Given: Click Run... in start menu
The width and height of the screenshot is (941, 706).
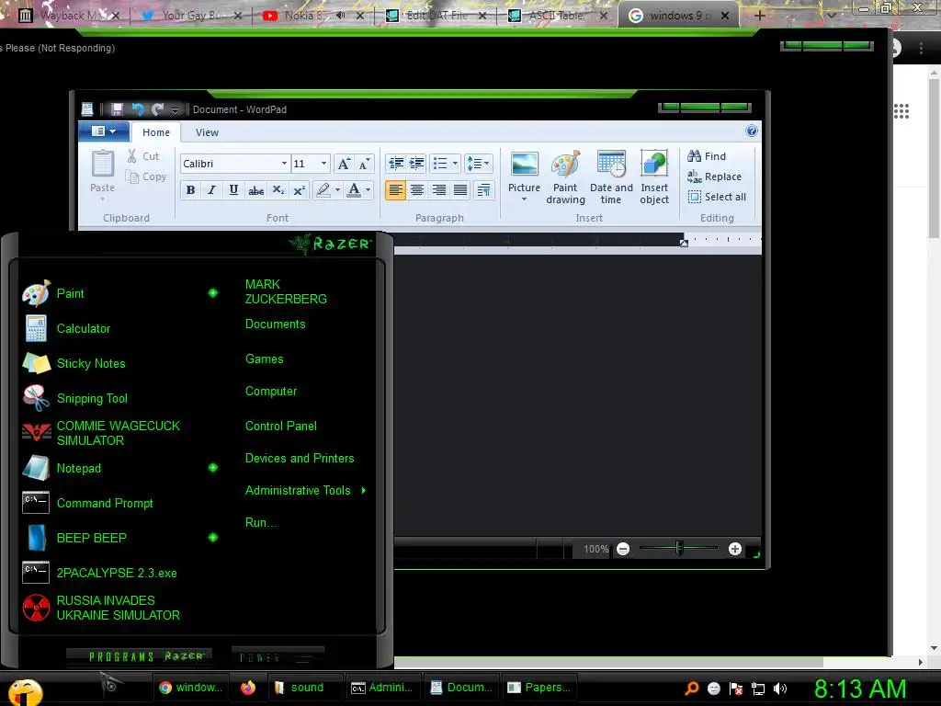Looking at the screenshot, I should click(x=261, y=522).
